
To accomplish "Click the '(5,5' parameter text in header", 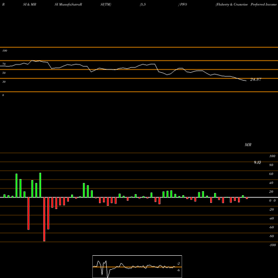I will [143, 4].
